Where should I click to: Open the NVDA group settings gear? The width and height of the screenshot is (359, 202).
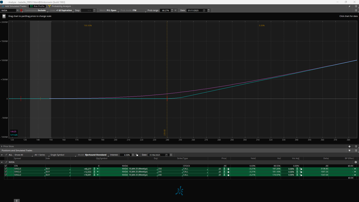click(x=355, y=162)
